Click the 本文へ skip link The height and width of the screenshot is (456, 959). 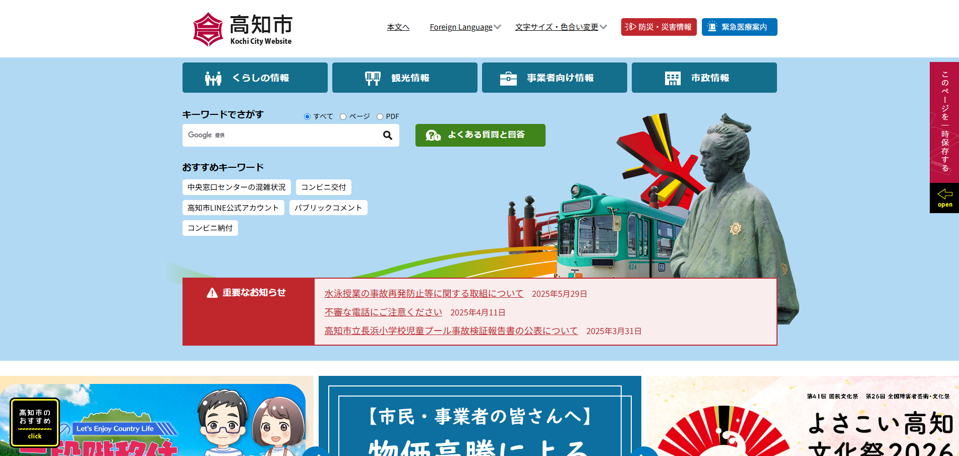[398, 27]
